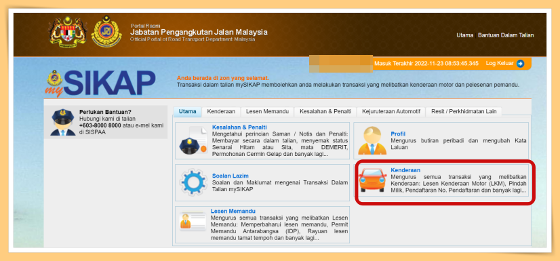Click the Log Keluar arrow icon
The width and height of the screenshot is (560, 261).
click(521, 64)
